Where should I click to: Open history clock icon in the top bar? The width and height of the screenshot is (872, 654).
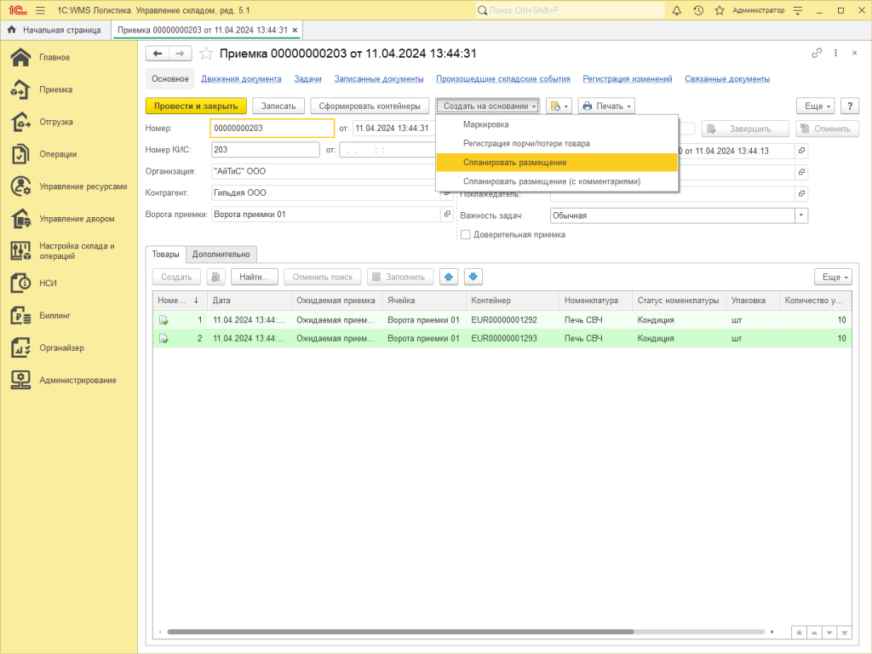click(698, 10)
